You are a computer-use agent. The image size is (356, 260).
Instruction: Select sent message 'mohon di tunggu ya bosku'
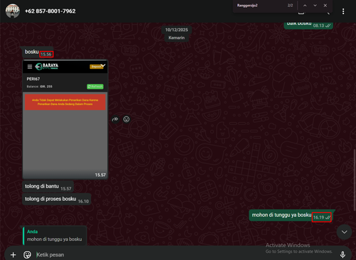click(291, 215)
